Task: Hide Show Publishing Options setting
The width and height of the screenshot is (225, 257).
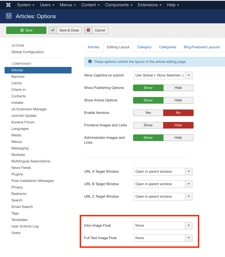Action: pos(178,88)
